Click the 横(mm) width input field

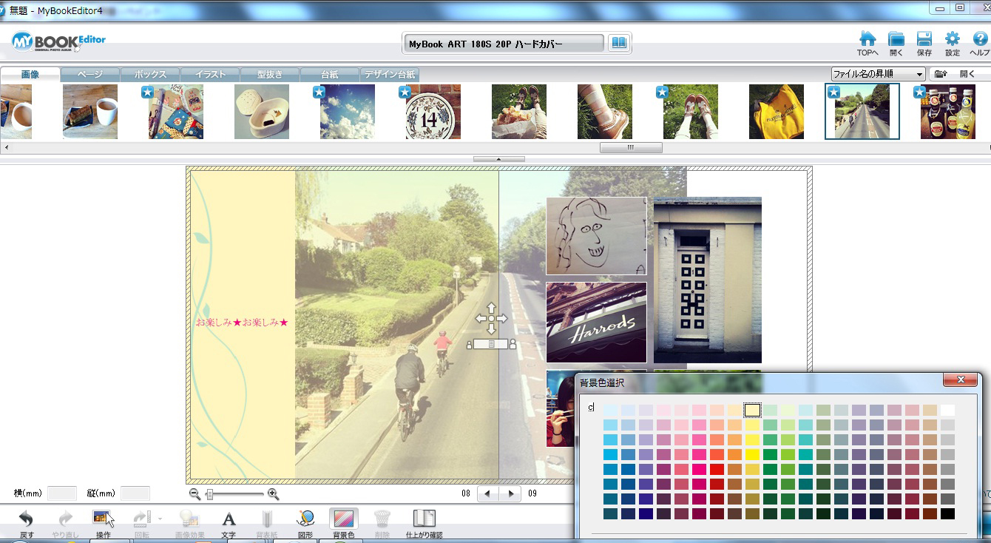pyautogui.click(x=62, y=493)
